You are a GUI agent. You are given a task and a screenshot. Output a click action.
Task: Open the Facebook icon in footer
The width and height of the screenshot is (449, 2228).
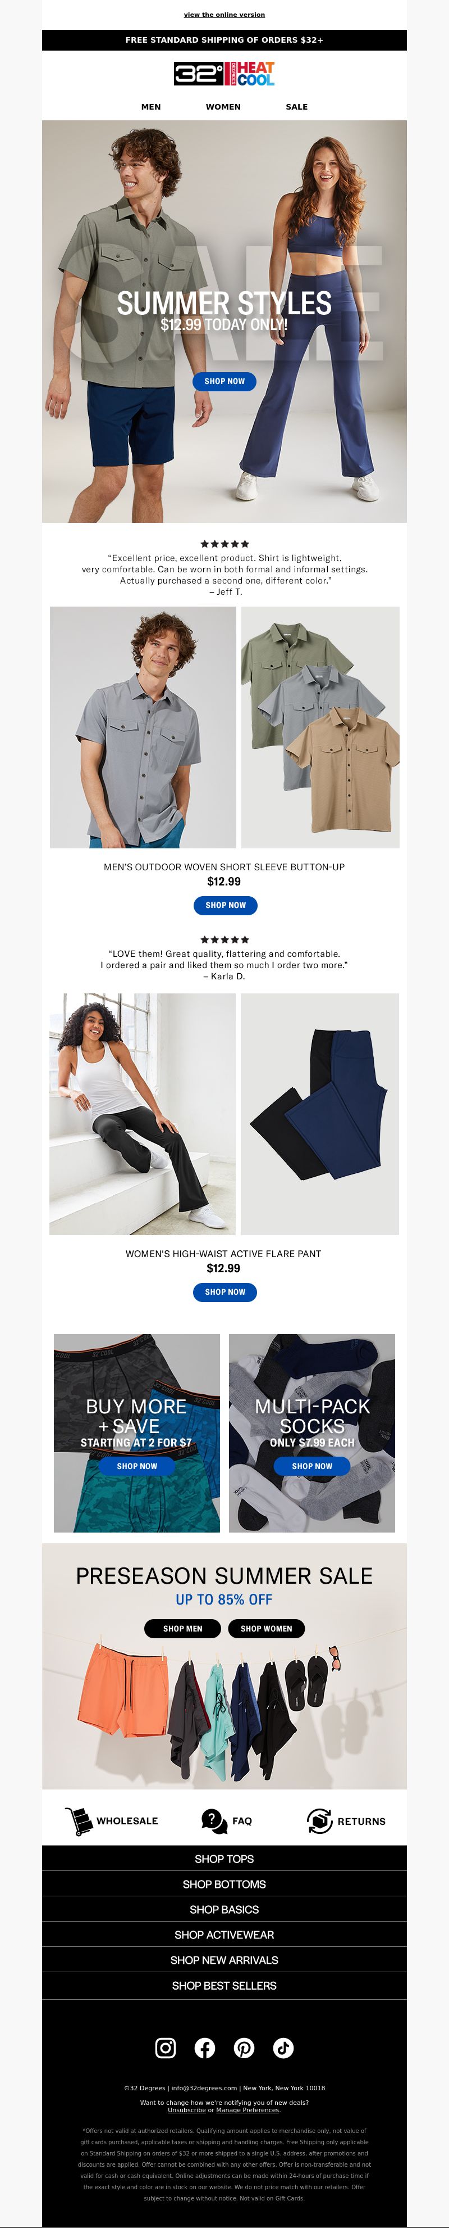click(x=205, y=2047)
